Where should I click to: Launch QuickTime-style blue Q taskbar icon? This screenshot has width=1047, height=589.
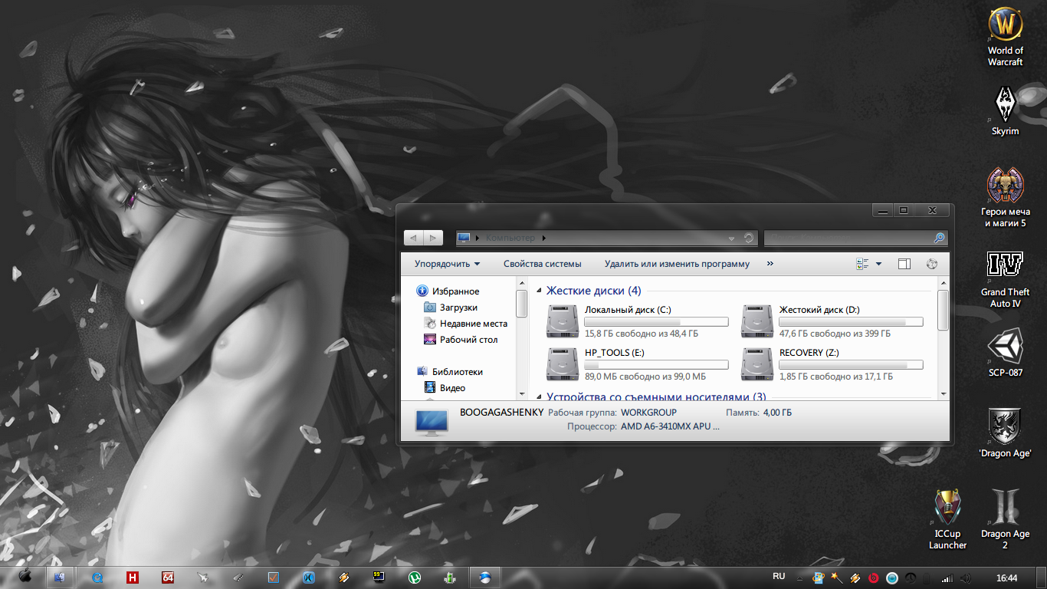click(x=97, y=577)
